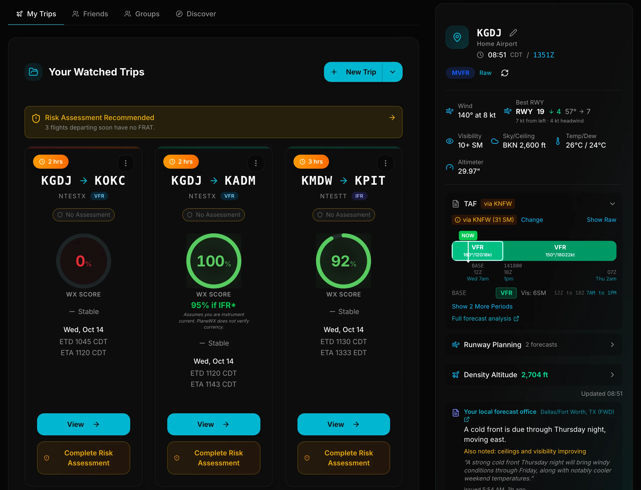Switch to the Raw METAR view
Viewport: 641px width, 490px height.
click(486, 73)
